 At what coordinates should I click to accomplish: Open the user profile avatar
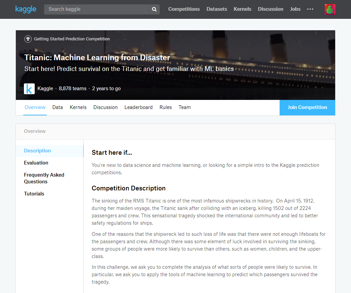(330, 9)
